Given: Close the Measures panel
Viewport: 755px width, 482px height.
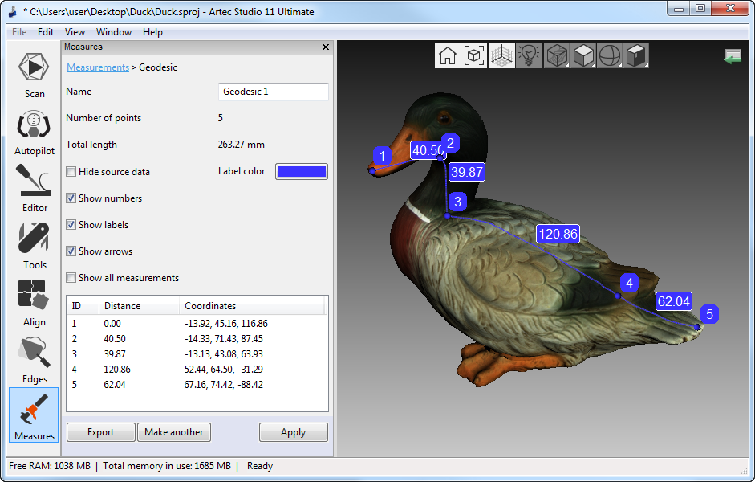Looking at the screenshot, I should [x=326, y=47].
